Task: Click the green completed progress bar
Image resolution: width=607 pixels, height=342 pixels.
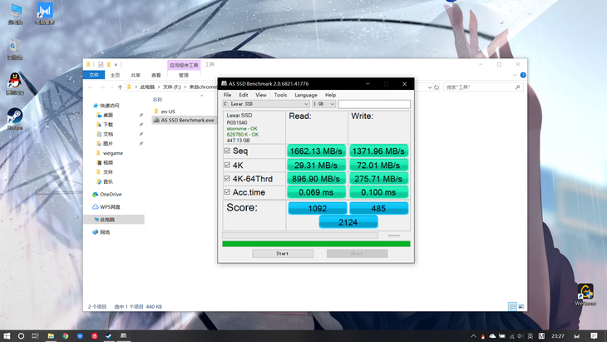Action: tap(316, 244)
